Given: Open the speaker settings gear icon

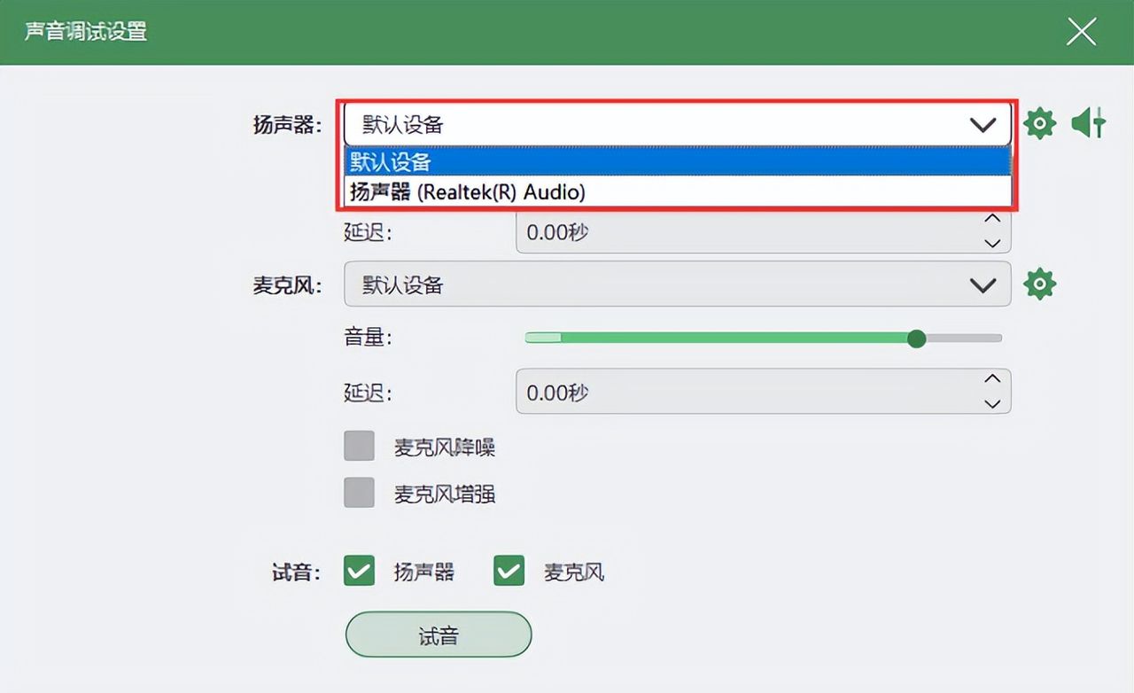Looking at the screenshot, I should coord(1039,123).
